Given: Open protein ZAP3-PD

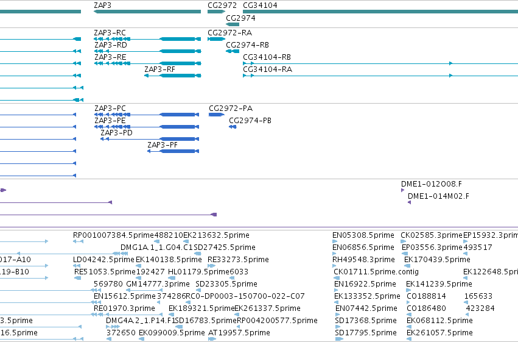Looking at the screenshot, I should [x=116, y=133].
